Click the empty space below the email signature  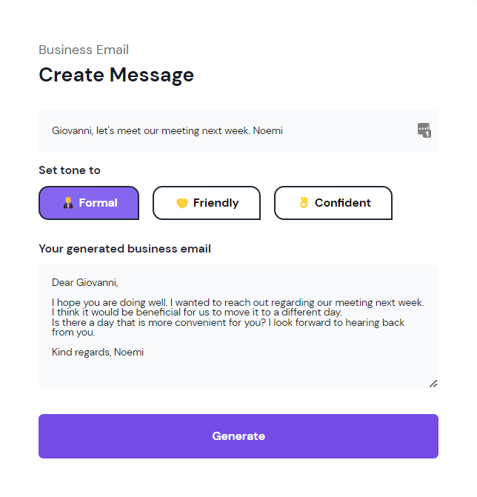[238, 373]
